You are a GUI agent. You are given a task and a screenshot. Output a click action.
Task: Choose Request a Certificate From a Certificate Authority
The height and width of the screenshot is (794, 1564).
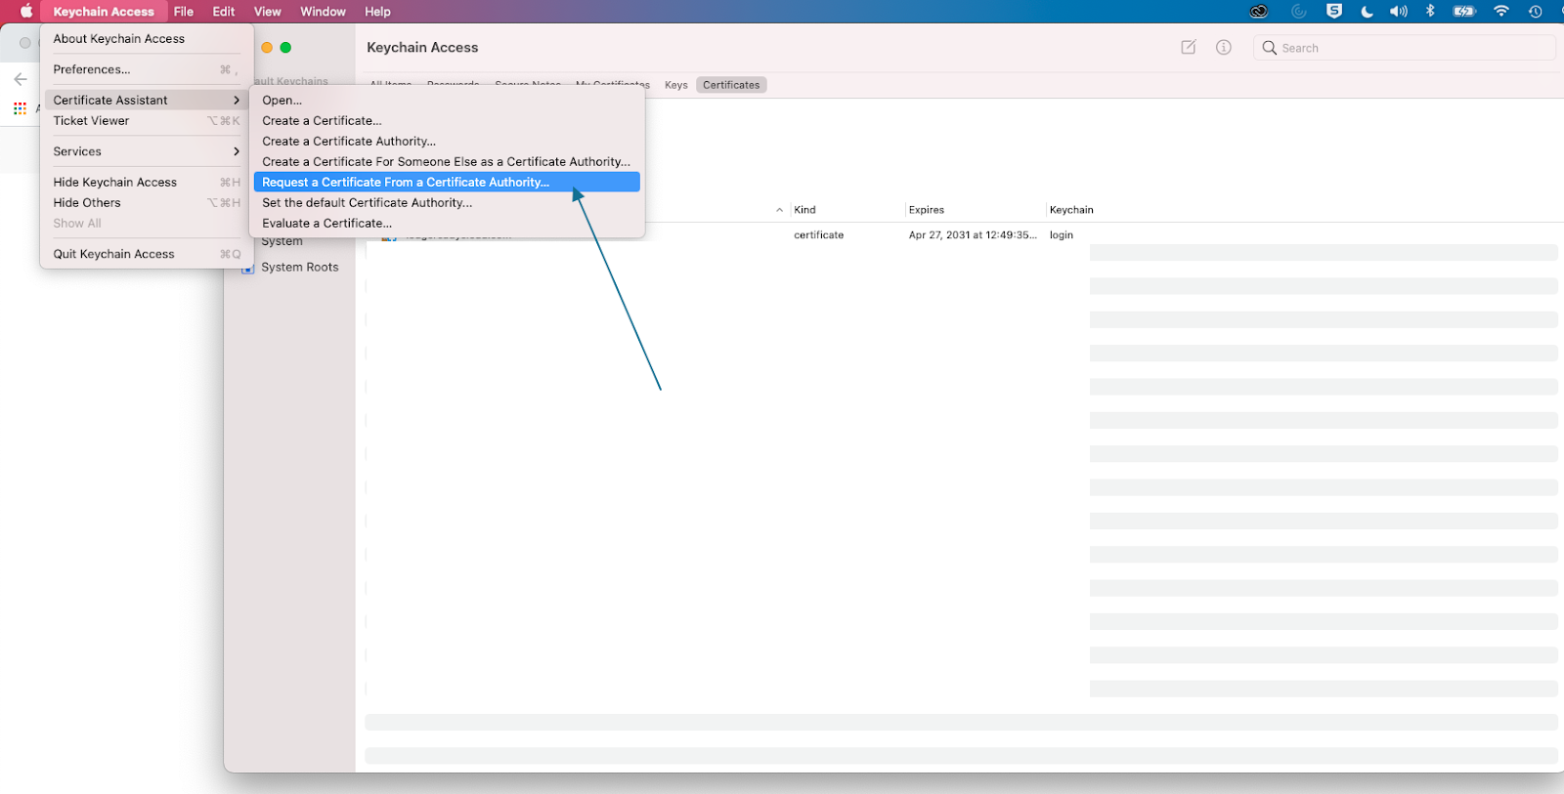(x=447, y=183)
